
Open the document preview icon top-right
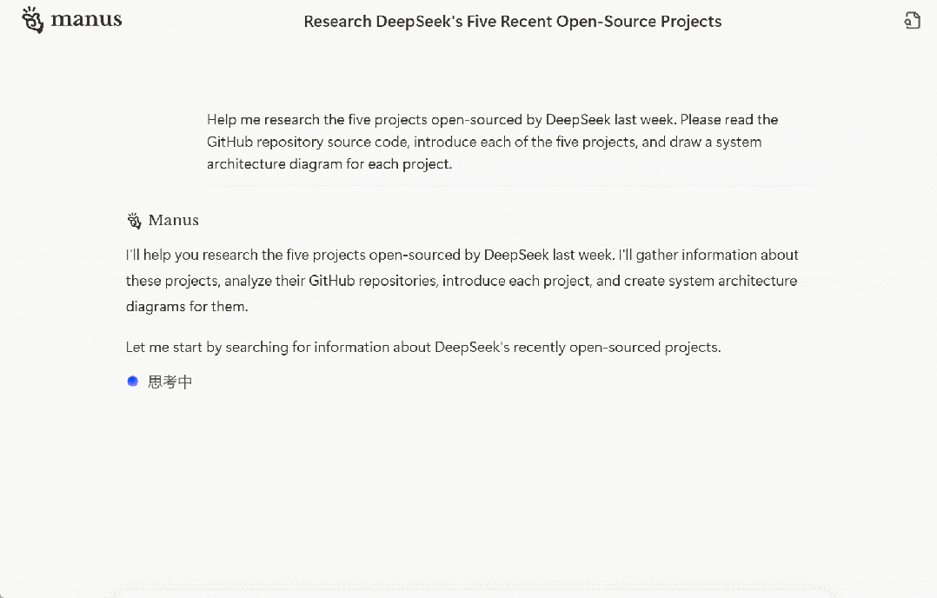[912, 21]
